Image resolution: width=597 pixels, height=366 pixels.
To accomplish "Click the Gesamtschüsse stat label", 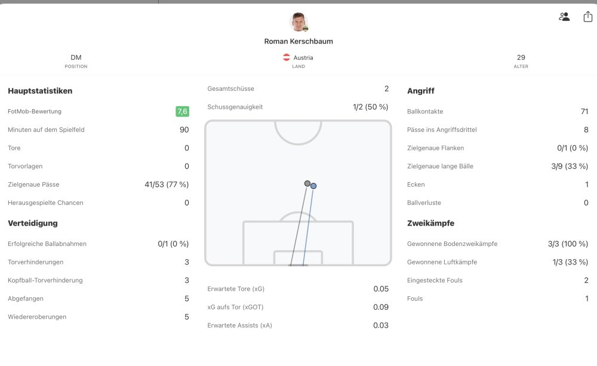I will pyautogui.click(x=230, y=89).
